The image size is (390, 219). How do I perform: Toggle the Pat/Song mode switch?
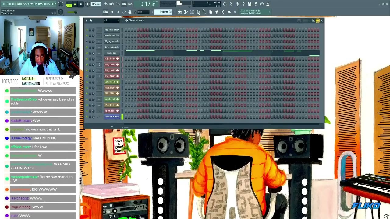pos(69,4)
